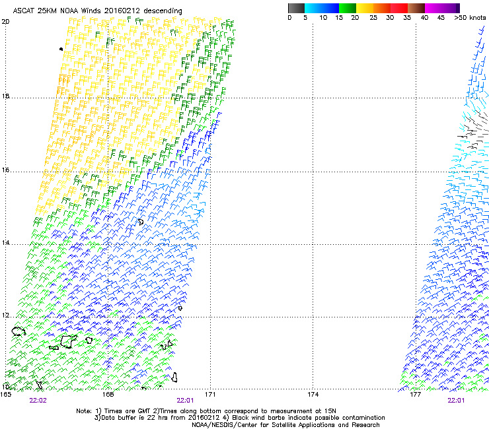Click the magenta 40-45 knots legend segment
Viewport: 489px width, 429px height.
433,8
